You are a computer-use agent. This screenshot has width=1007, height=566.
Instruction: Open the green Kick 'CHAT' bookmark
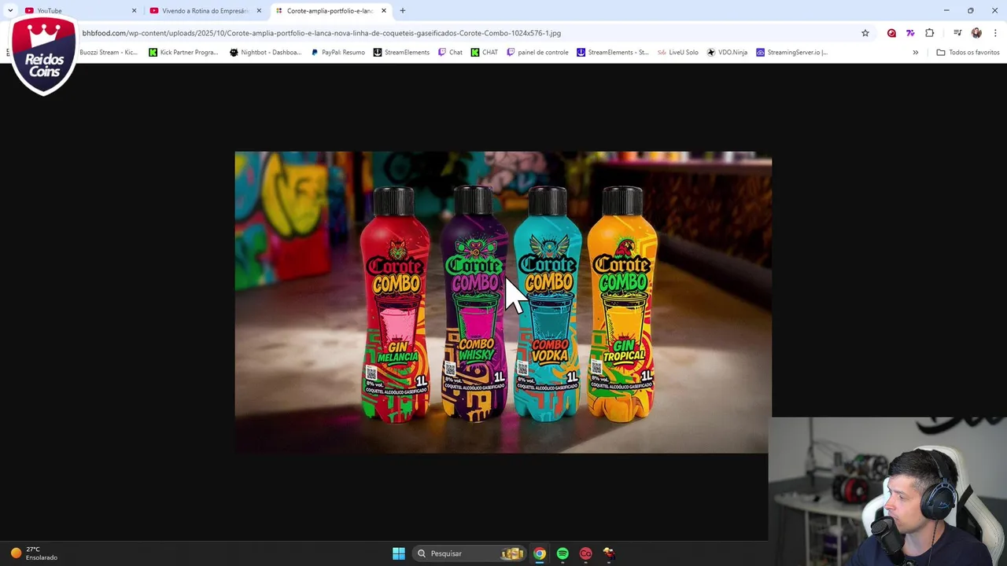point(484,52)
